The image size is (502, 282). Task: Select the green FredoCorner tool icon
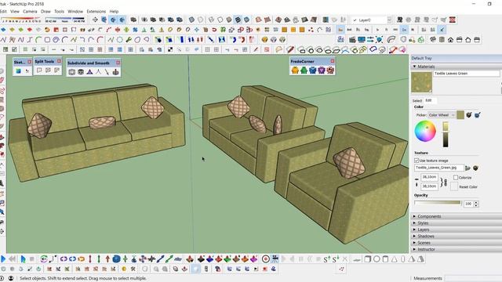pyautogui.click(x=304, y=70)
